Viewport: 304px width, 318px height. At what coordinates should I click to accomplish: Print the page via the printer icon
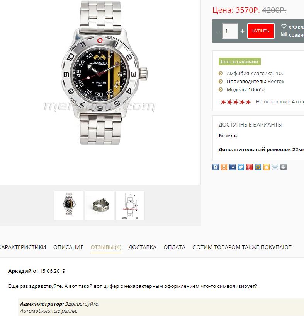pos(284,167)
